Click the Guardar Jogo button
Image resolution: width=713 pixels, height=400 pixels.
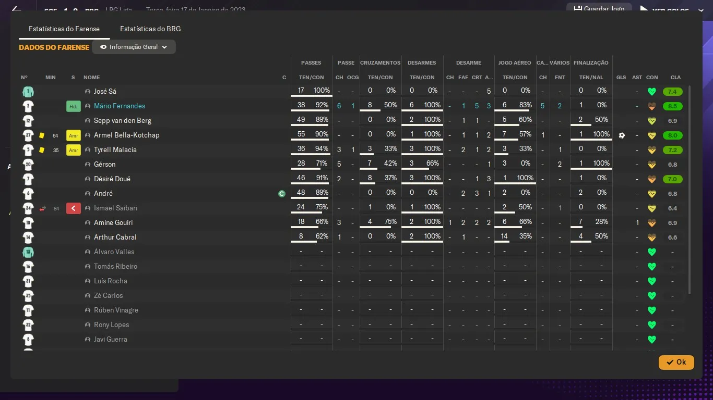[599, 9]
